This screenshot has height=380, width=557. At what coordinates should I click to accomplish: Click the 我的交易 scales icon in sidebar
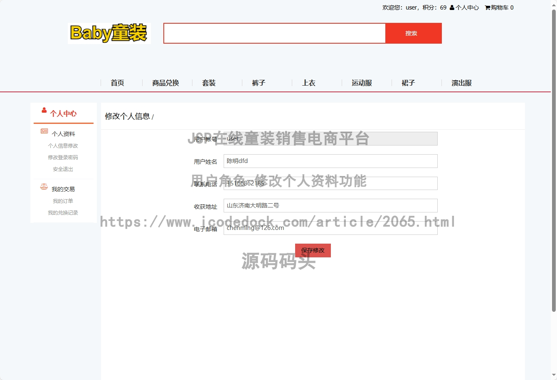tap(44, 187)
